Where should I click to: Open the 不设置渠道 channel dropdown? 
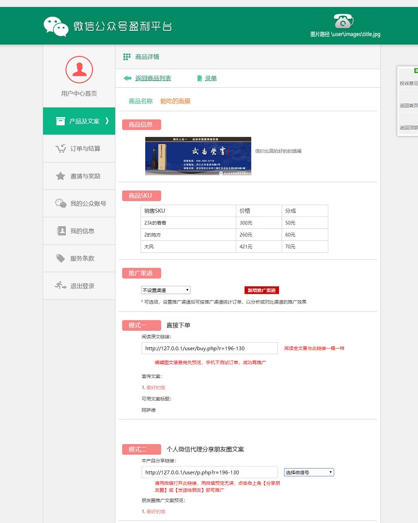166,290
